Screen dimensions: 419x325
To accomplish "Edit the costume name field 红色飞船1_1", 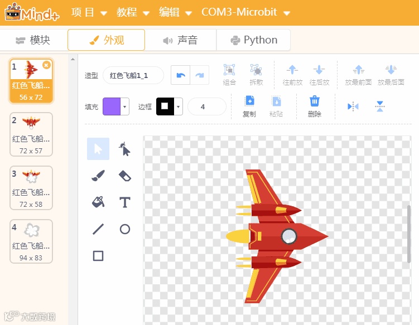I will (133, 75).
